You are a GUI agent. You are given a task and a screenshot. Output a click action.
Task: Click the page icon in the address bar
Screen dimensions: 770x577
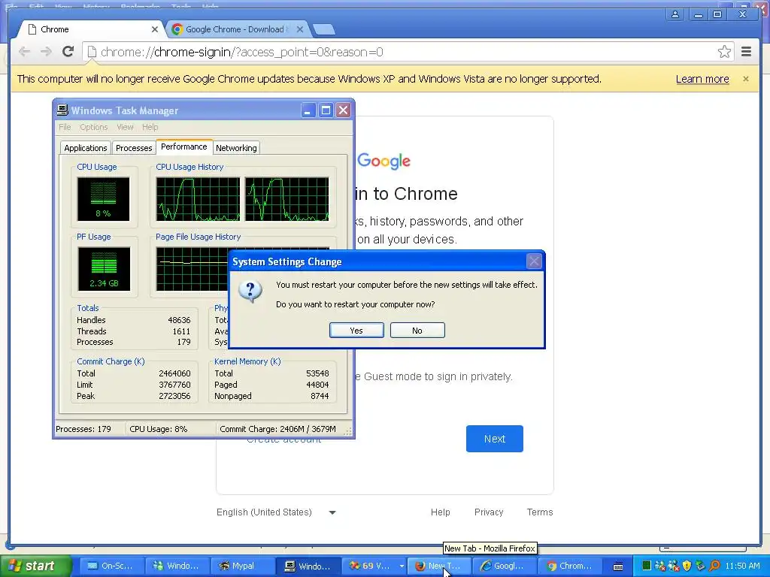pyautogui.click(x=91, y=52)
